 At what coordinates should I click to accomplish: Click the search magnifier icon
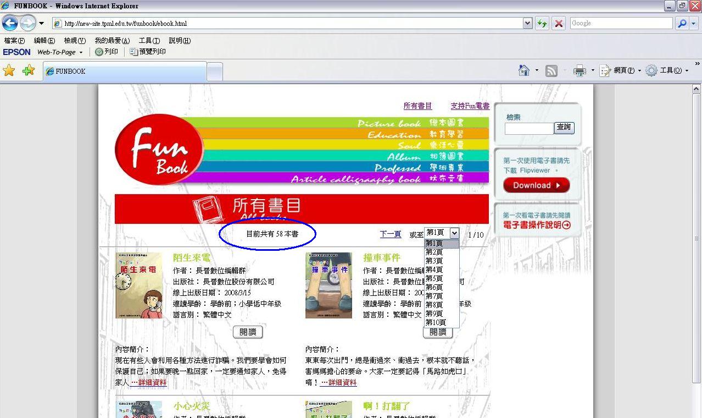[681, 24]
